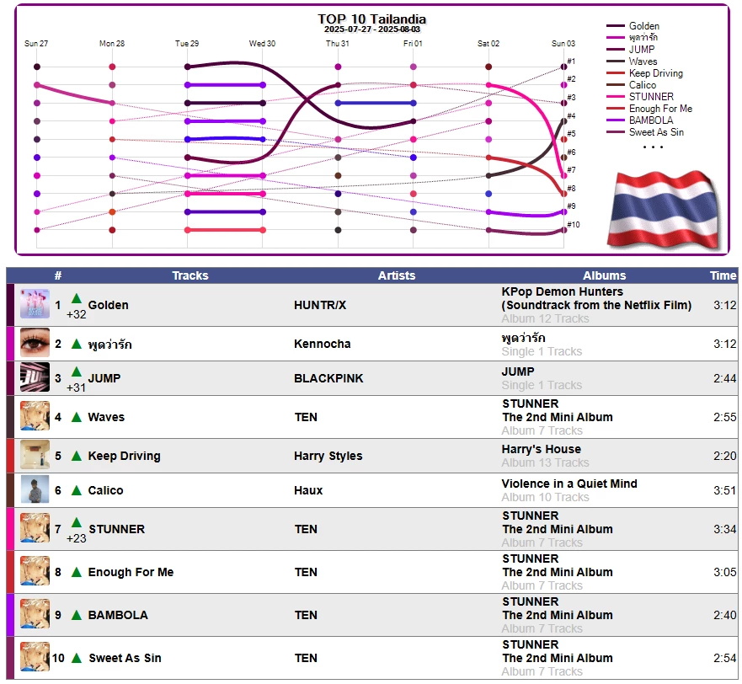Viewport: 742px width, 684px height.
Task: Click the green up arrow beside Calico
Action: coord(76,490)
